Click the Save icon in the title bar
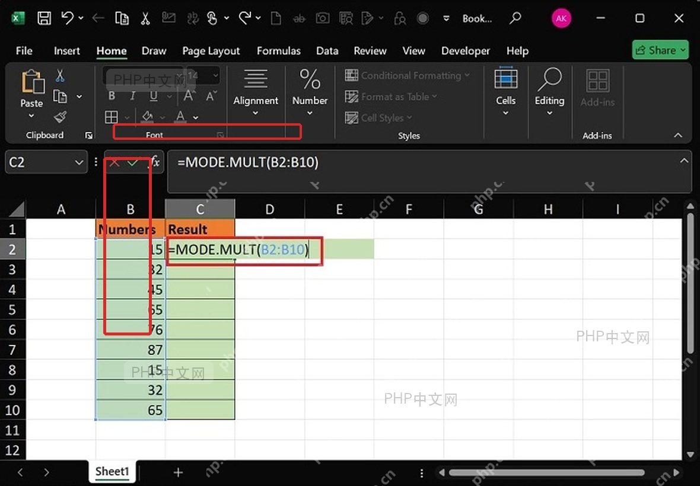 (x=44, y=18)
